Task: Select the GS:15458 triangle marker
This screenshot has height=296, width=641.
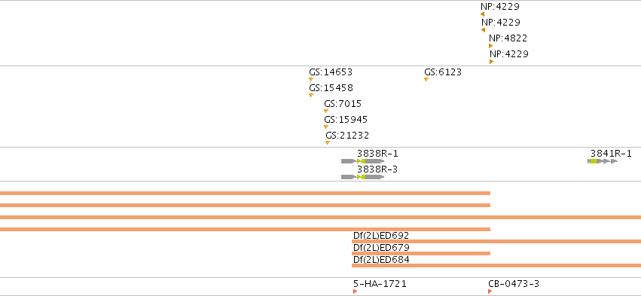Action: (x=311, y=96)
